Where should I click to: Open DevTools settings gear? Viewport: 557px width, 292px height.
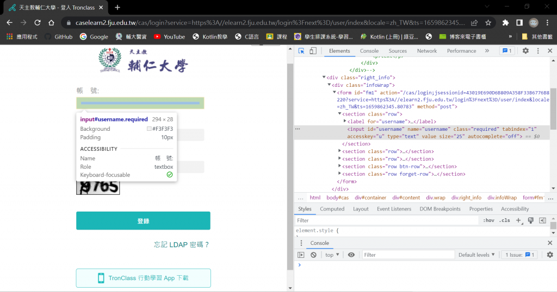coord(525,51)
